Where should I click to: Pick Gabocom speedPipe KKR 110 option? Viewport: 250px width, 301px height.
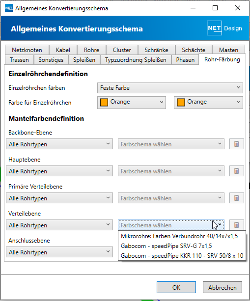(x=182, y=256)
